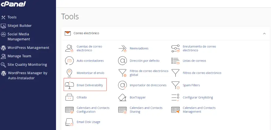Click the Tools page heading
The image size is (271, 130).
click(x=70, y=17)
